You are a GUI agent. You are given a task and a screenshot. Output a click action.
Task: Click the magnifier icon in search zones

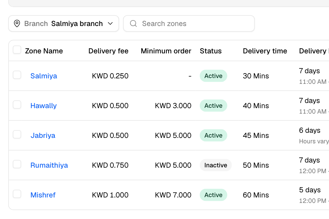(133, 24)
